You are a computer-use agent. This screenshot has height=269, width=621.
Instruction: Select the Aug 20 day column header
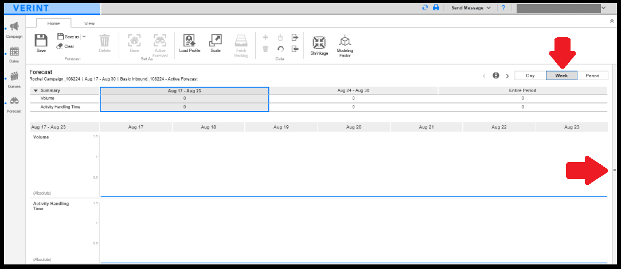353,127
